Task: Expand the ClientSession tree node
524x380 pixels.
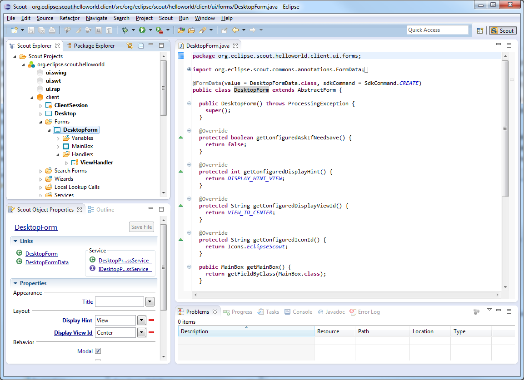Action: [40, 105]
